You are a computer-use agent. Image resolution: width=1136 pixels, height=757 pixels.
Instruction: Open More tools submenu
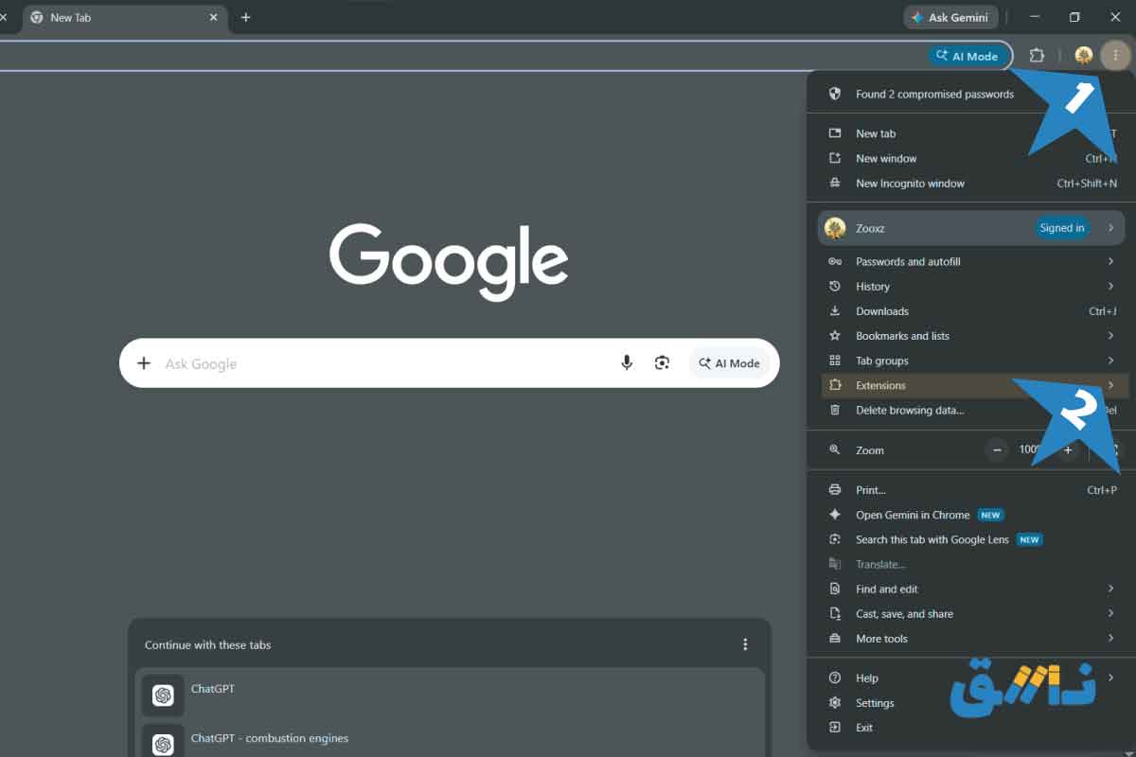(x=970, y=639)
